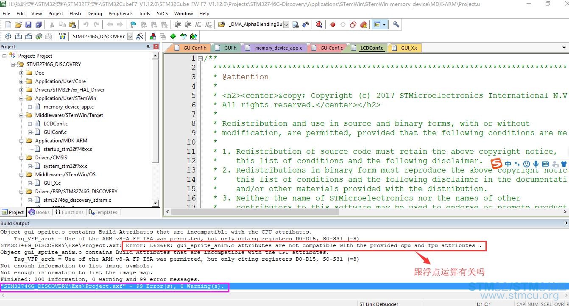
Task: Start the debug session icon
Action: tap(319, 25)
